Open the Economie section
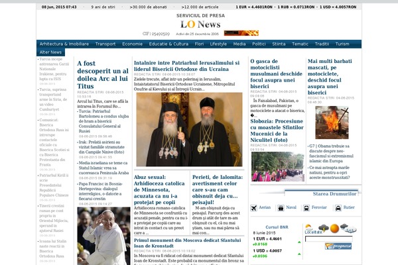Screen dimensions: 398x265 point(132,44)
